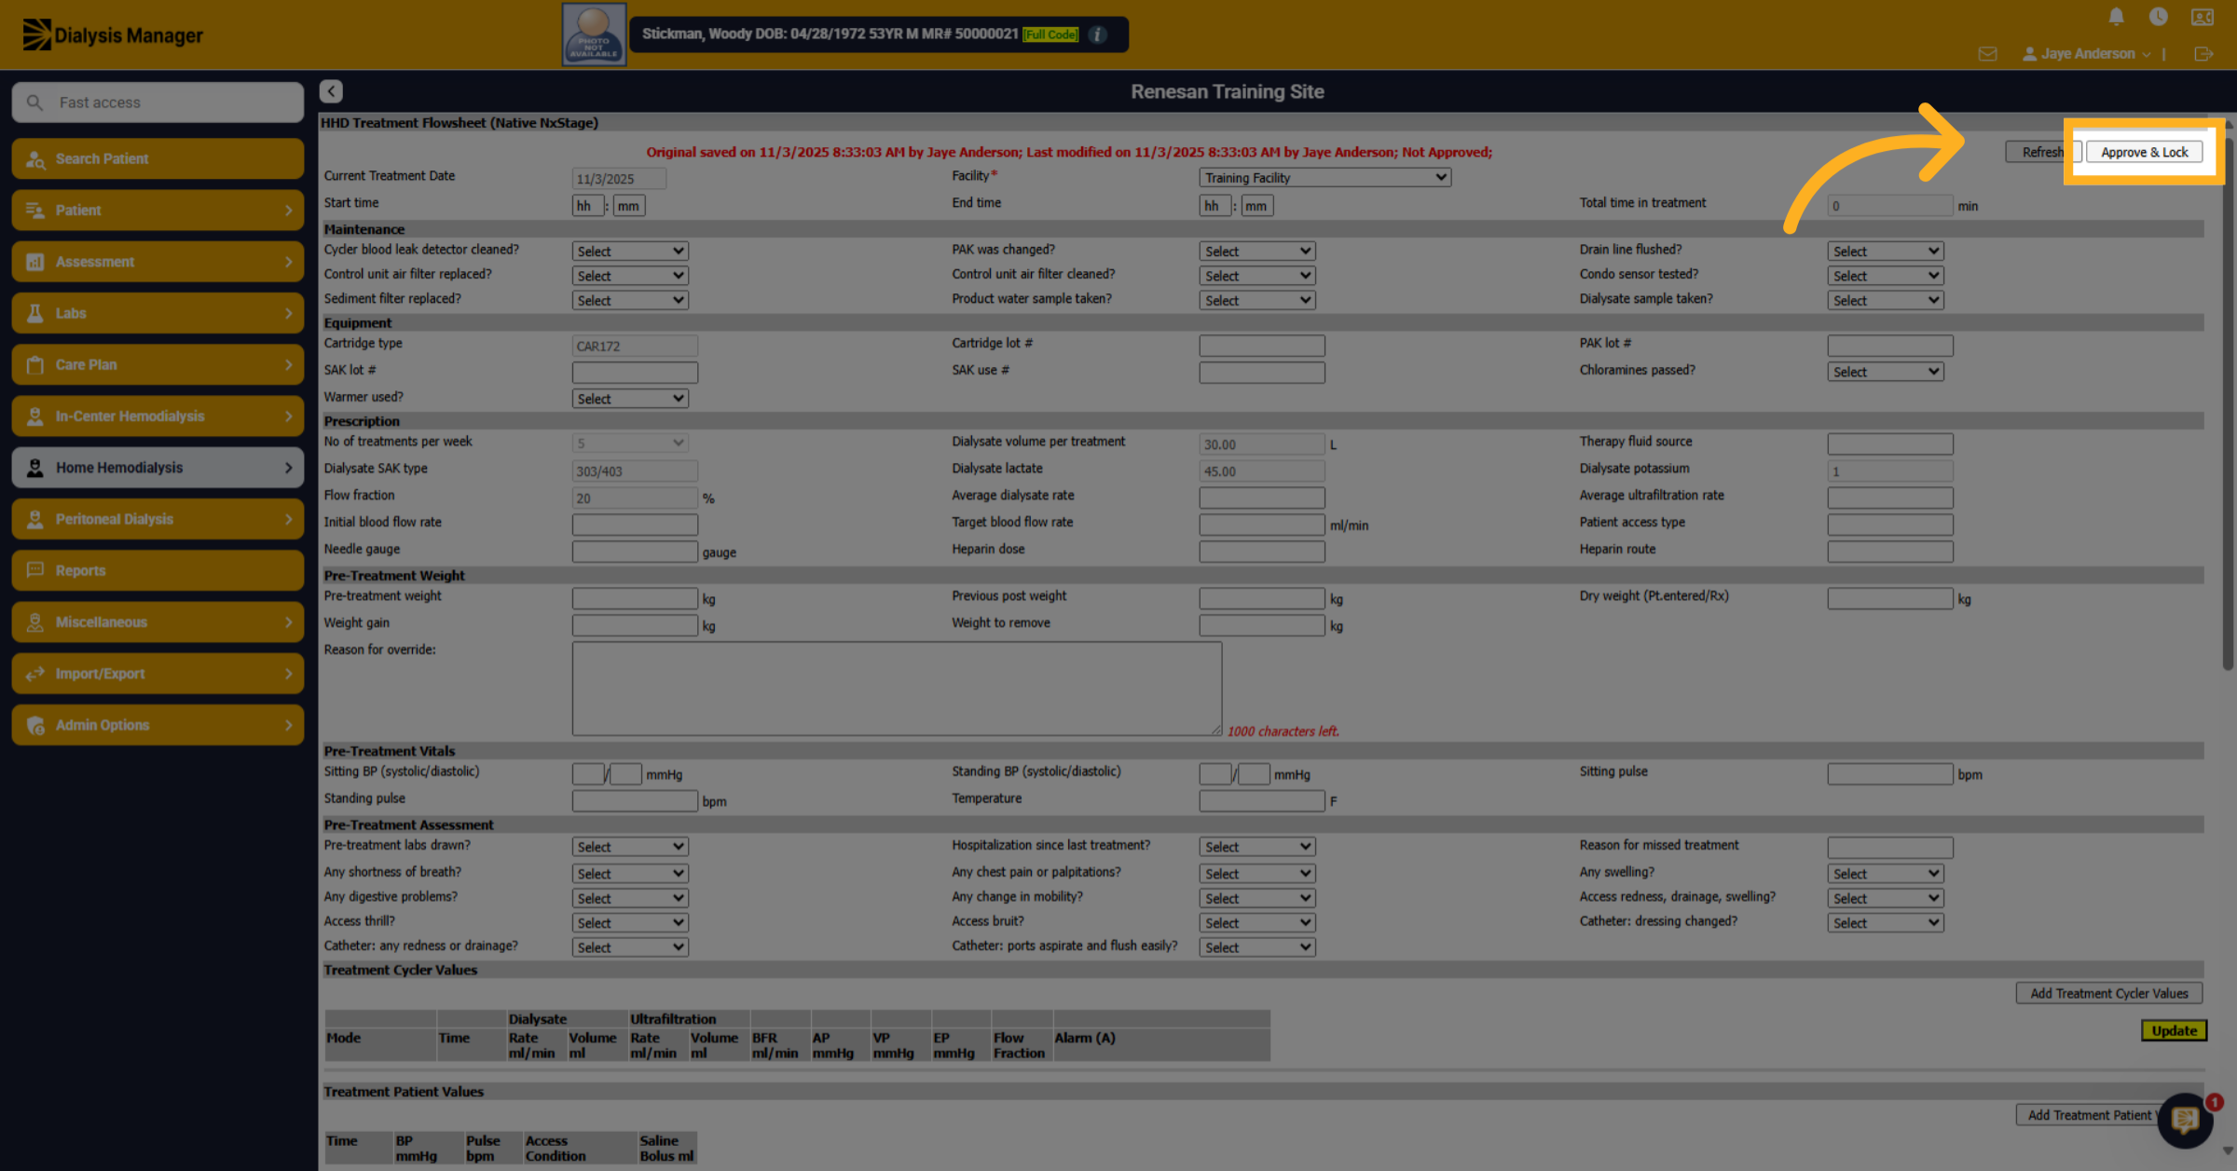Expand the Home Hemodialysis menu

[158, 468]
